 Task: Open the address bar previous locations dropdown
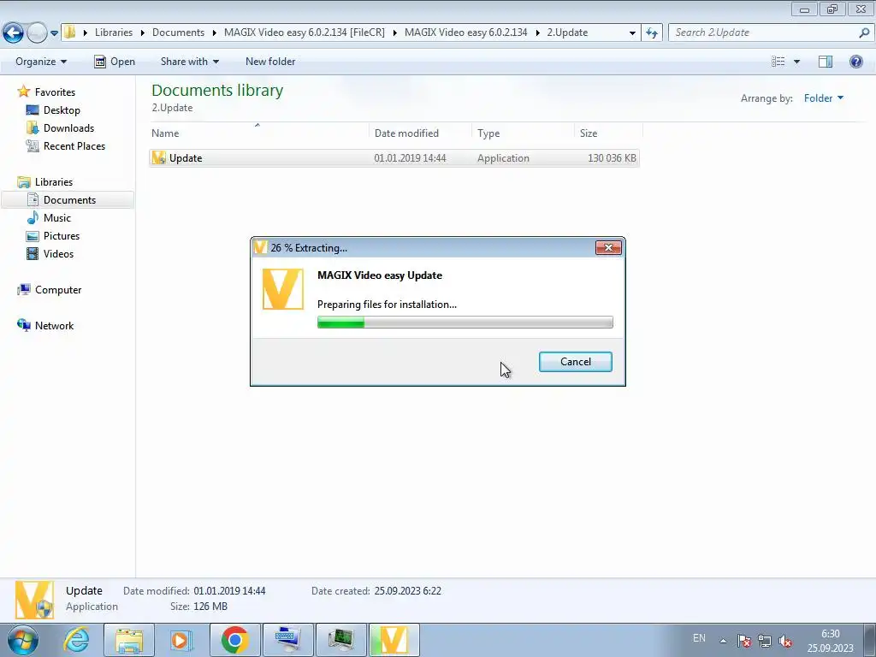[632, 33]
